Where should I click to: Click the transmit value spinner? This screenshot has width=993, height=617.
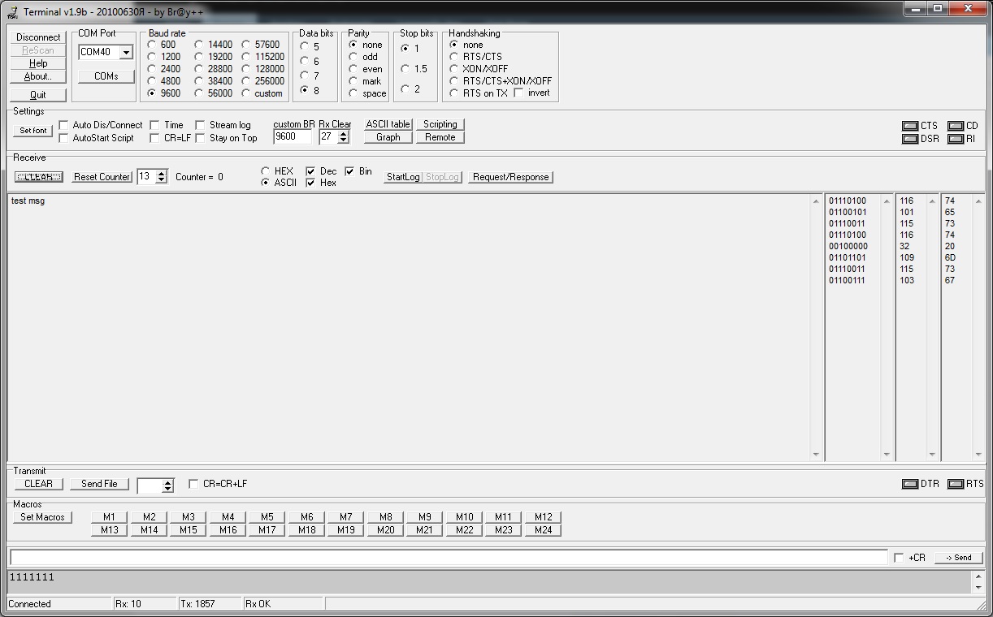tap(167, 485)
